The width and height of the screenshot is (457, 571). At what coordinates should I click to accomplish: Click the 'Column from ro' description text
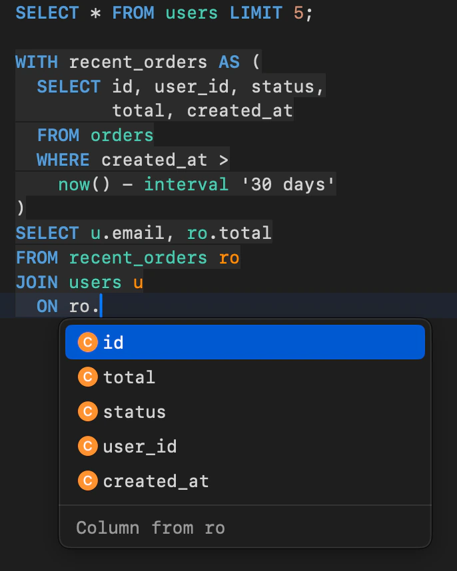click(x=151, y=528)
